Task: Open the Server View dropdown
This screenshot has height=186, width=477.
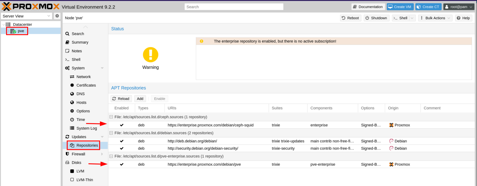Action: coord(49,16)
